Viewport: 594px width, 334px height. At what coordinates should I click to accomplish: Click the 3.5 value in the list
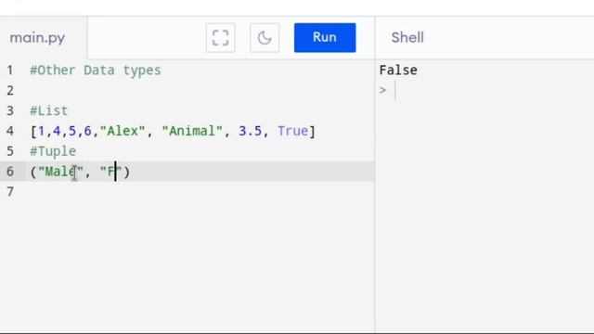pyautogui.click(x=250, y=131)
